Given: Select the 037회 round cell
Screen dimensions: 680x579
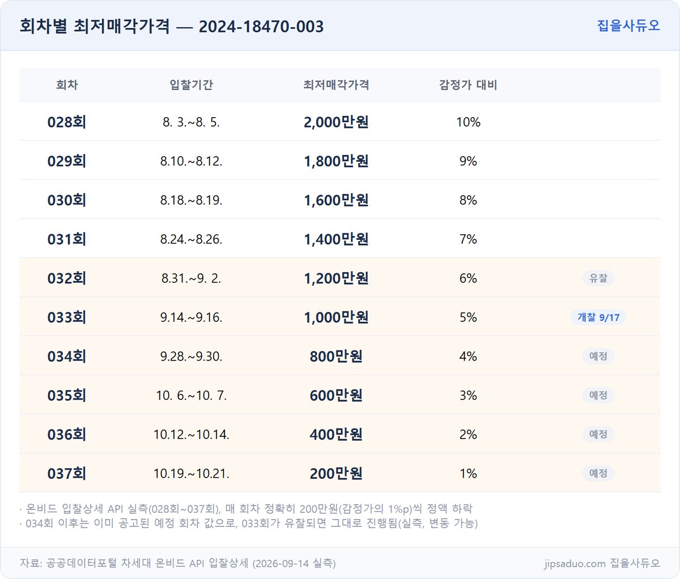Looking at the screenshot, I should pyautogui.click(x=67, y=473).
